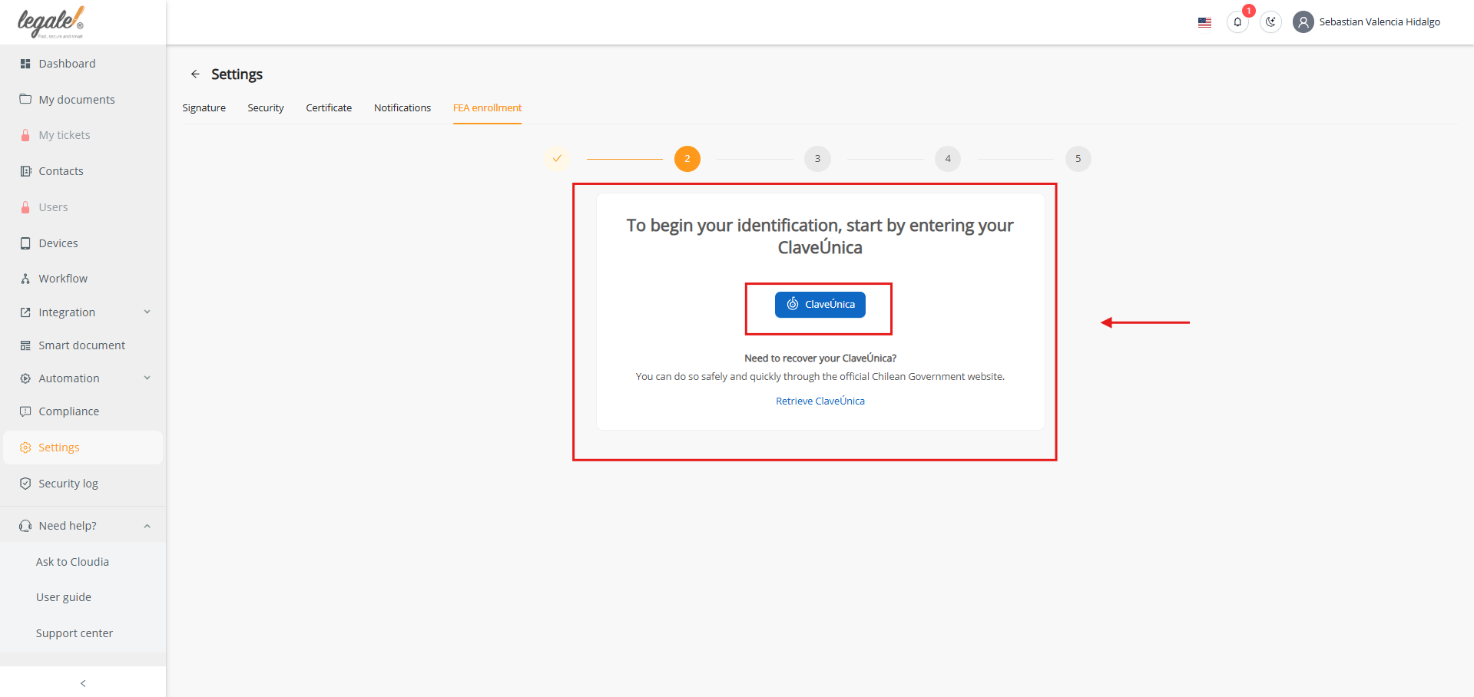Click step 4 in the enrollment stepper
Image resolution: width=1474 pixels, height=697 pixels.
coord(948,159)
